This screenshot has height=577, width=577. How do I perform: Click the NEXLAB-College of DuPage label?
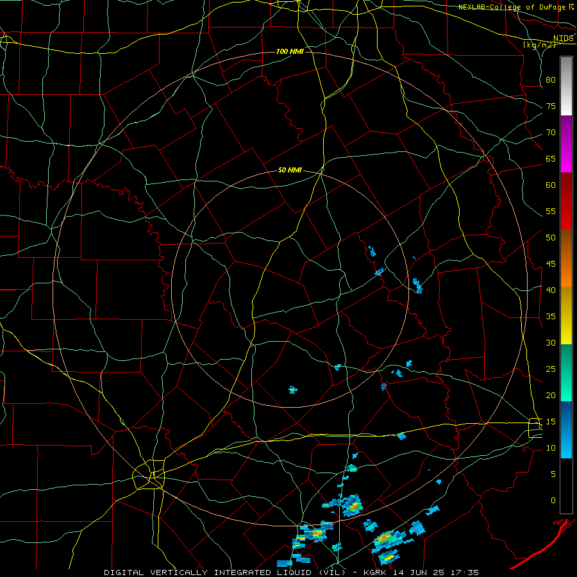pyautogui.click(x=511, y=7)
